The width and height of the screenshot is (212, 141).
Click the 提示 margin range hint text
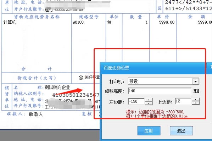157,114
